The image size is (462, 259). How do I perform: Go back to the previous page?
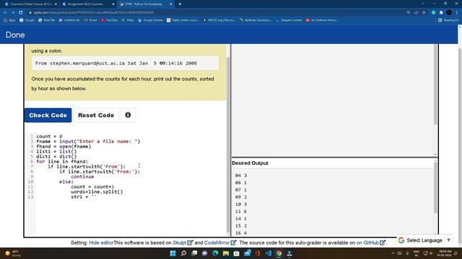pos(5,13)
